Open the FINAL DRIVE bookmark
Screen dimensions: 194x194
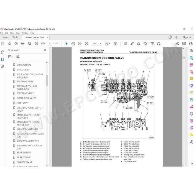23,70
